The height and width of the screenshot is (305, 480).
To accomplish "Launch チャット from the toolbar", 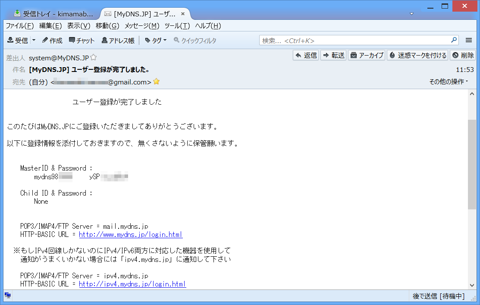I will click(x=82, y=40).
